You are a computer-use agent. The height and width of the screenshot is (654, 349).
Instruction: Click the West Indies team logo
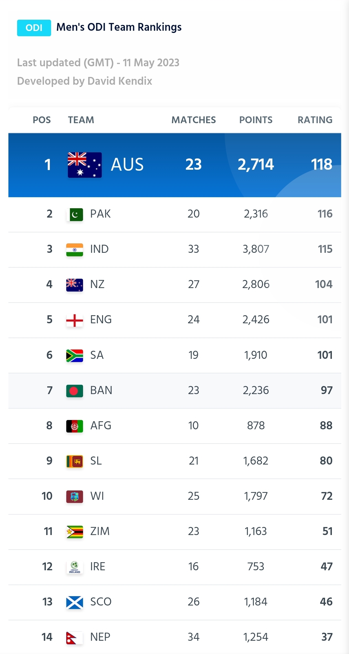tap(75, 497)
